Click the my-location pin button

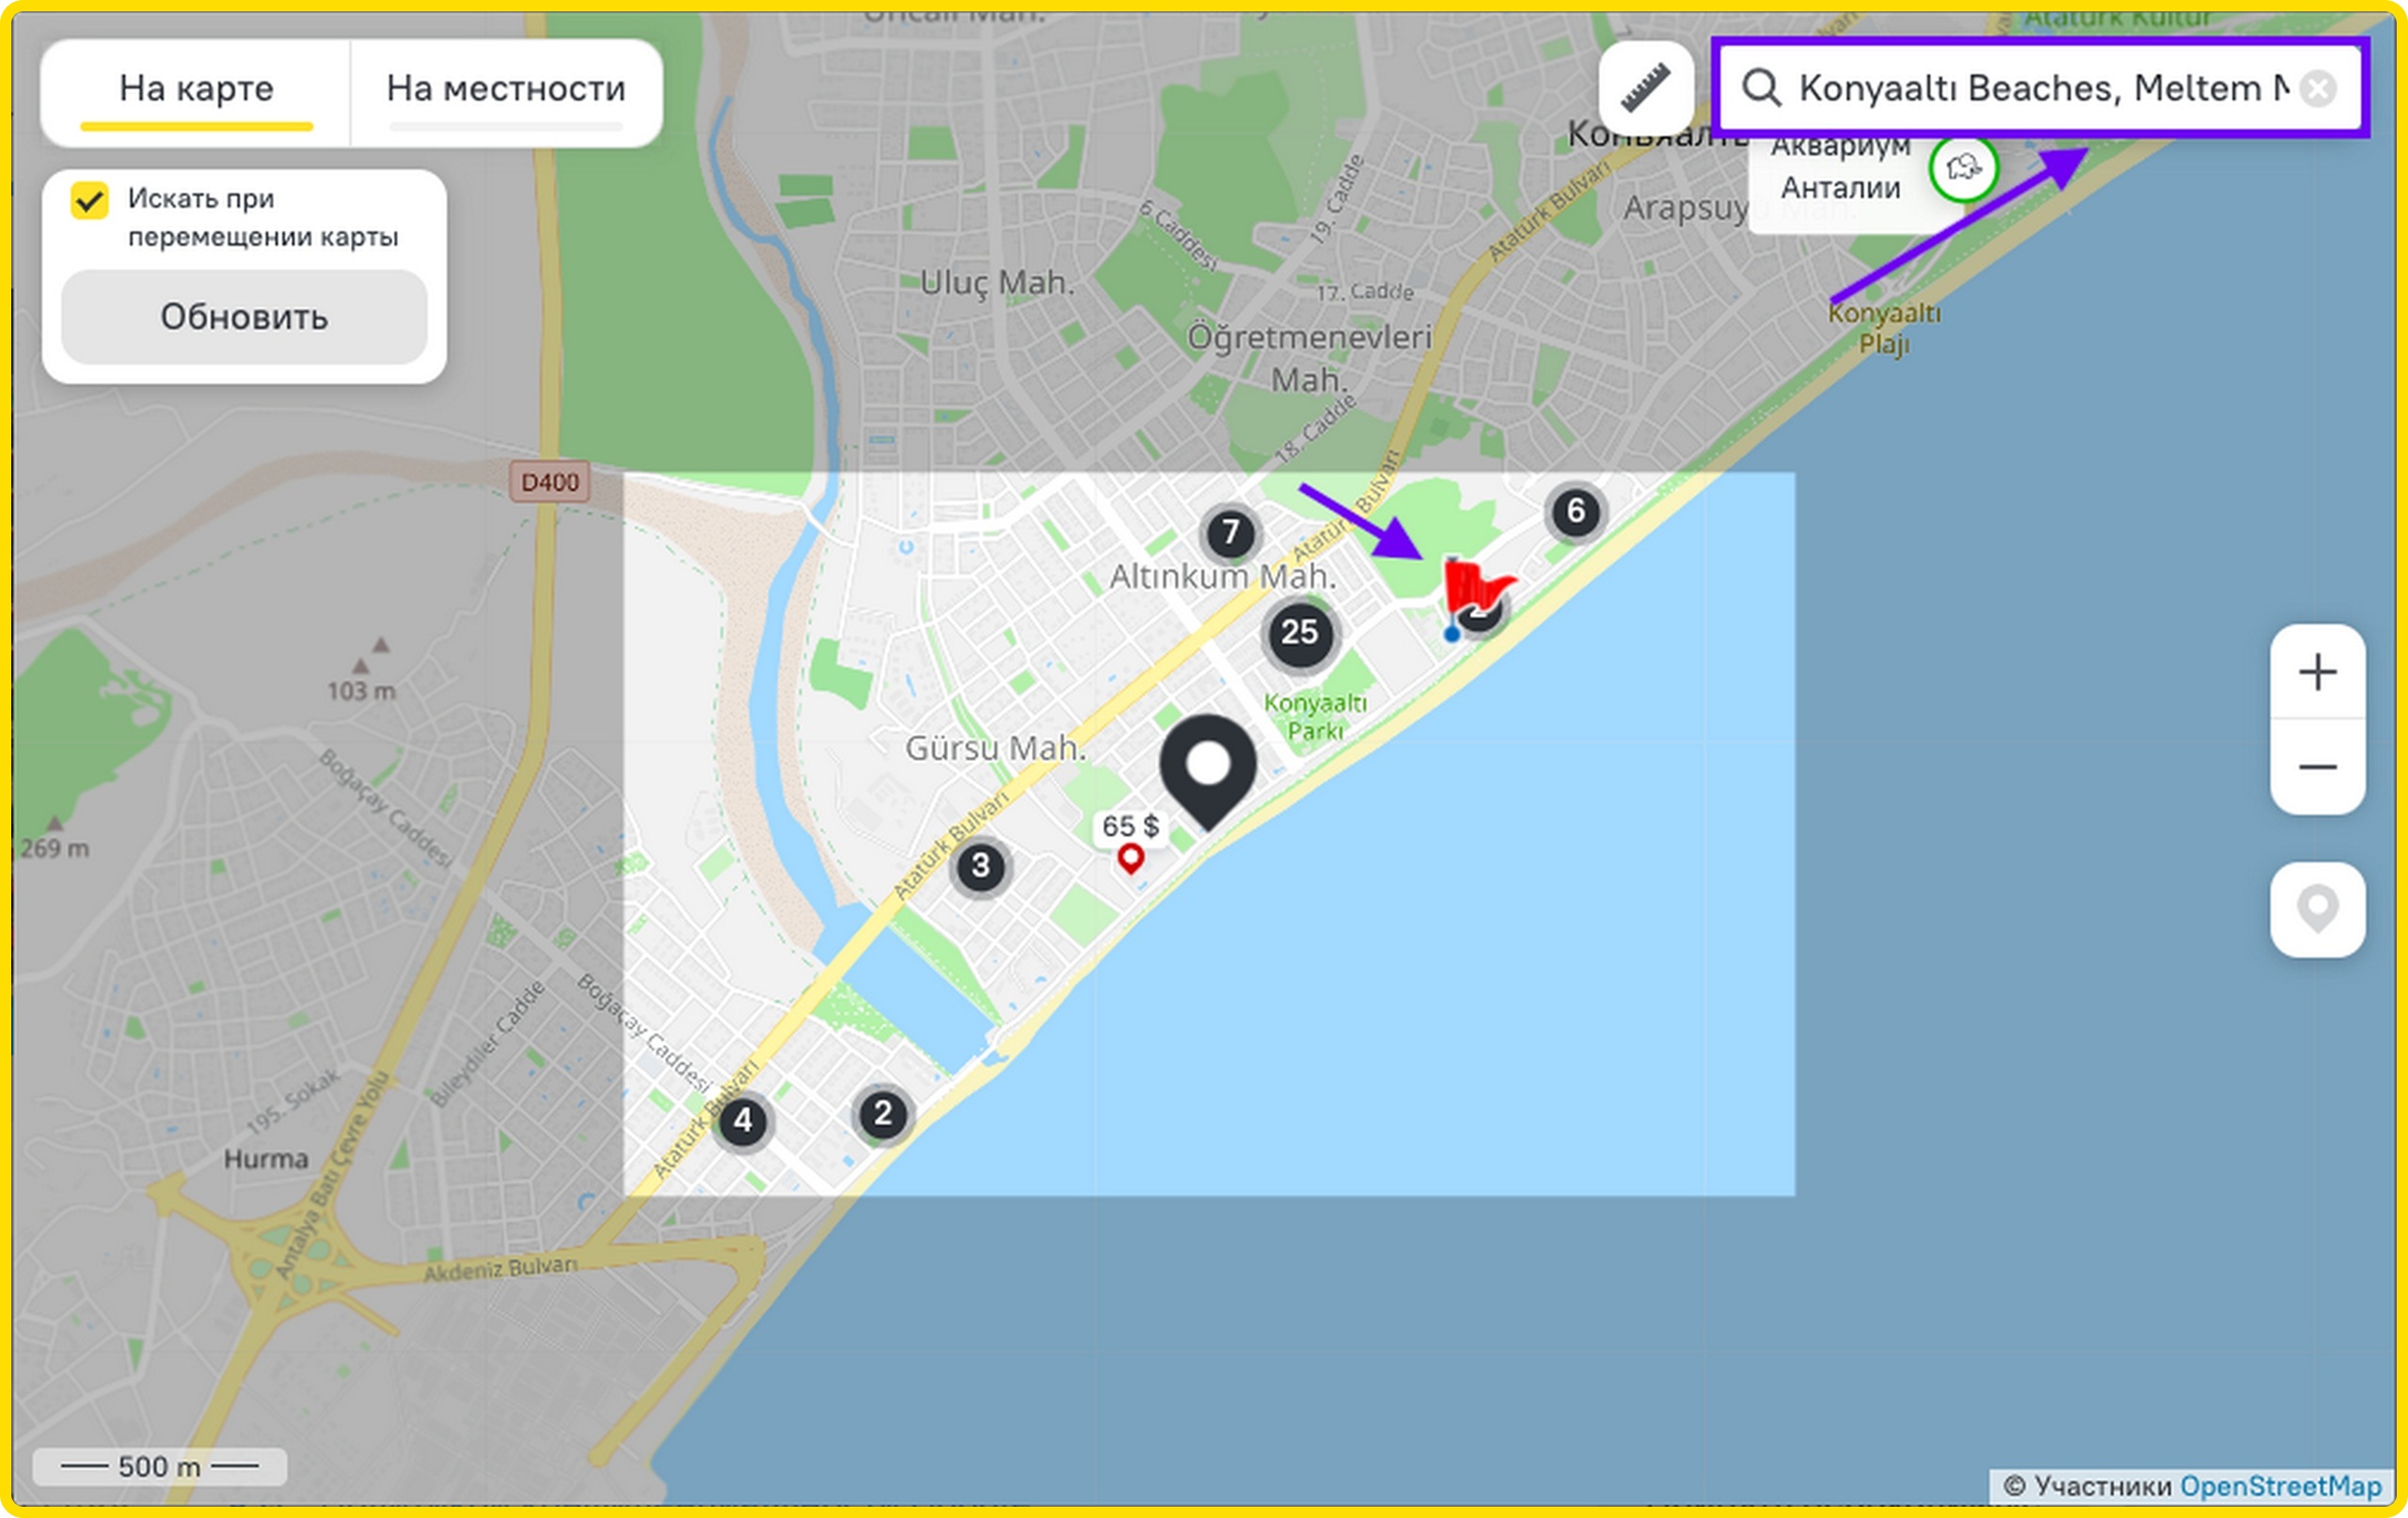pos(2317,909)
